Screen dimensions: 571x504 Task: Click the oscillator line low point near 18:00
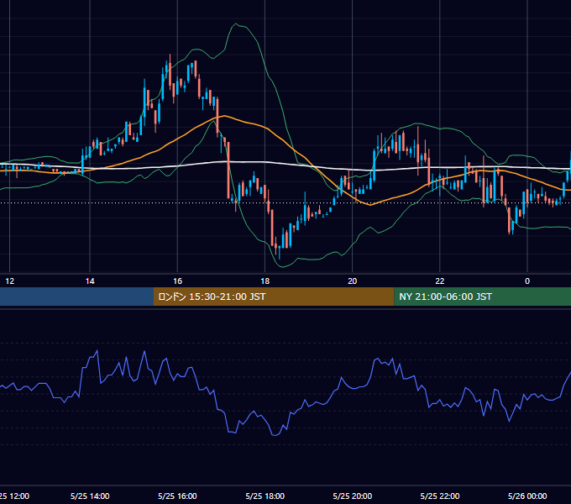coord(274,435)
